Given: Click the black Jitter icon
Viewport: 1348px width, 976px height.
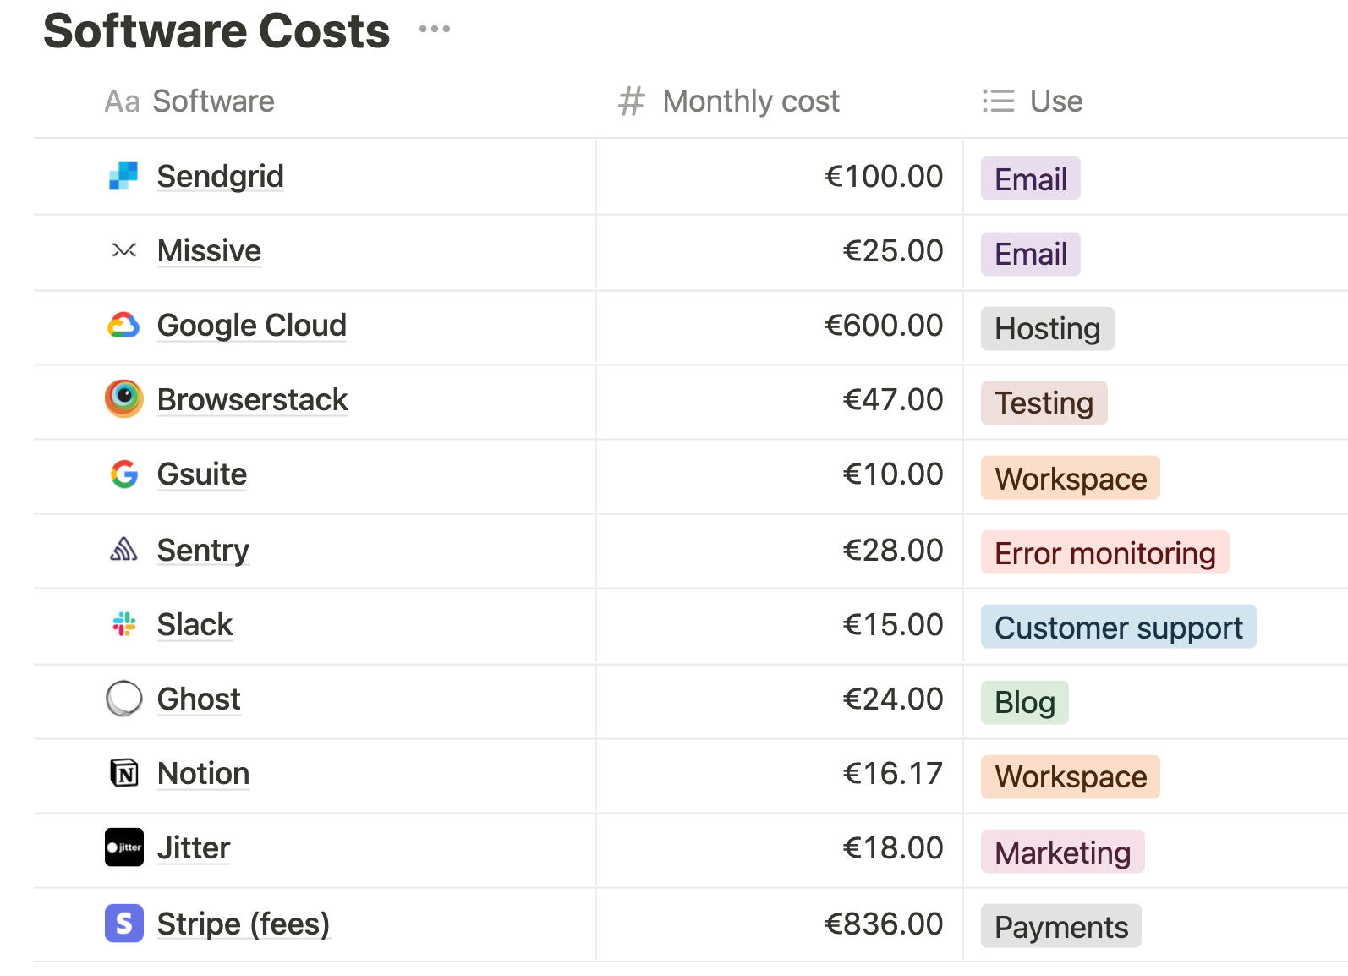Looking at the screenshot, I should tap(124, 847).
